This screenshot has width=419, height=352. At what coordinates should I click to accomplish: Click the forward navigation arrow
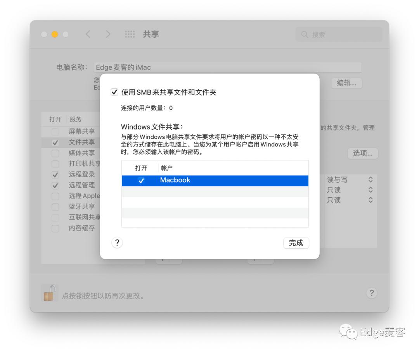tap(108, 34)
